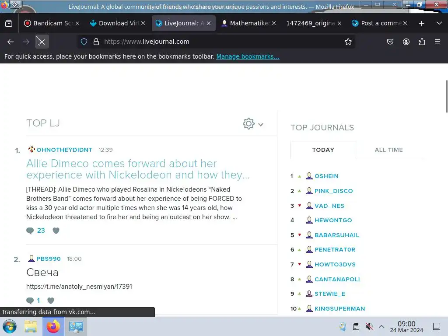Show hidden tray icons chevron
448x336 pixels.
point(381,326)
